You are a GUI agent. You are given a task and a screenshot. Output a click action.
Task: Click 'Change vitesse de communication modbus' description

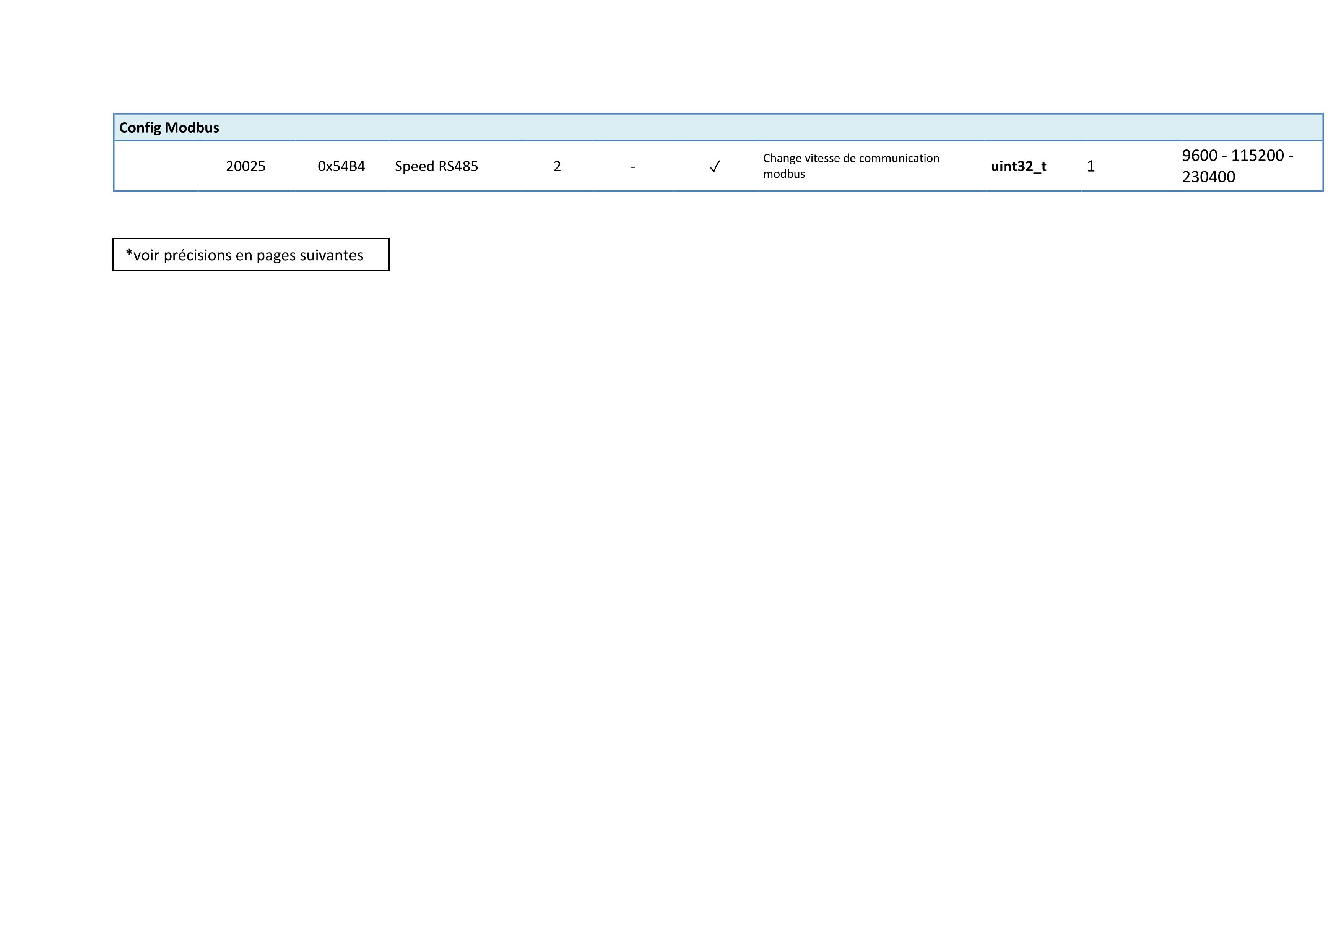(x=851, y=166)
